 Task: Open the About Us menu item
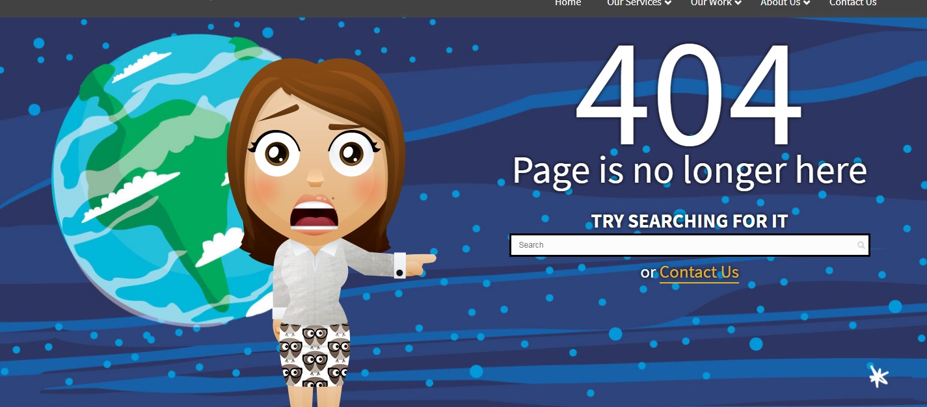[x=780, y=3]
